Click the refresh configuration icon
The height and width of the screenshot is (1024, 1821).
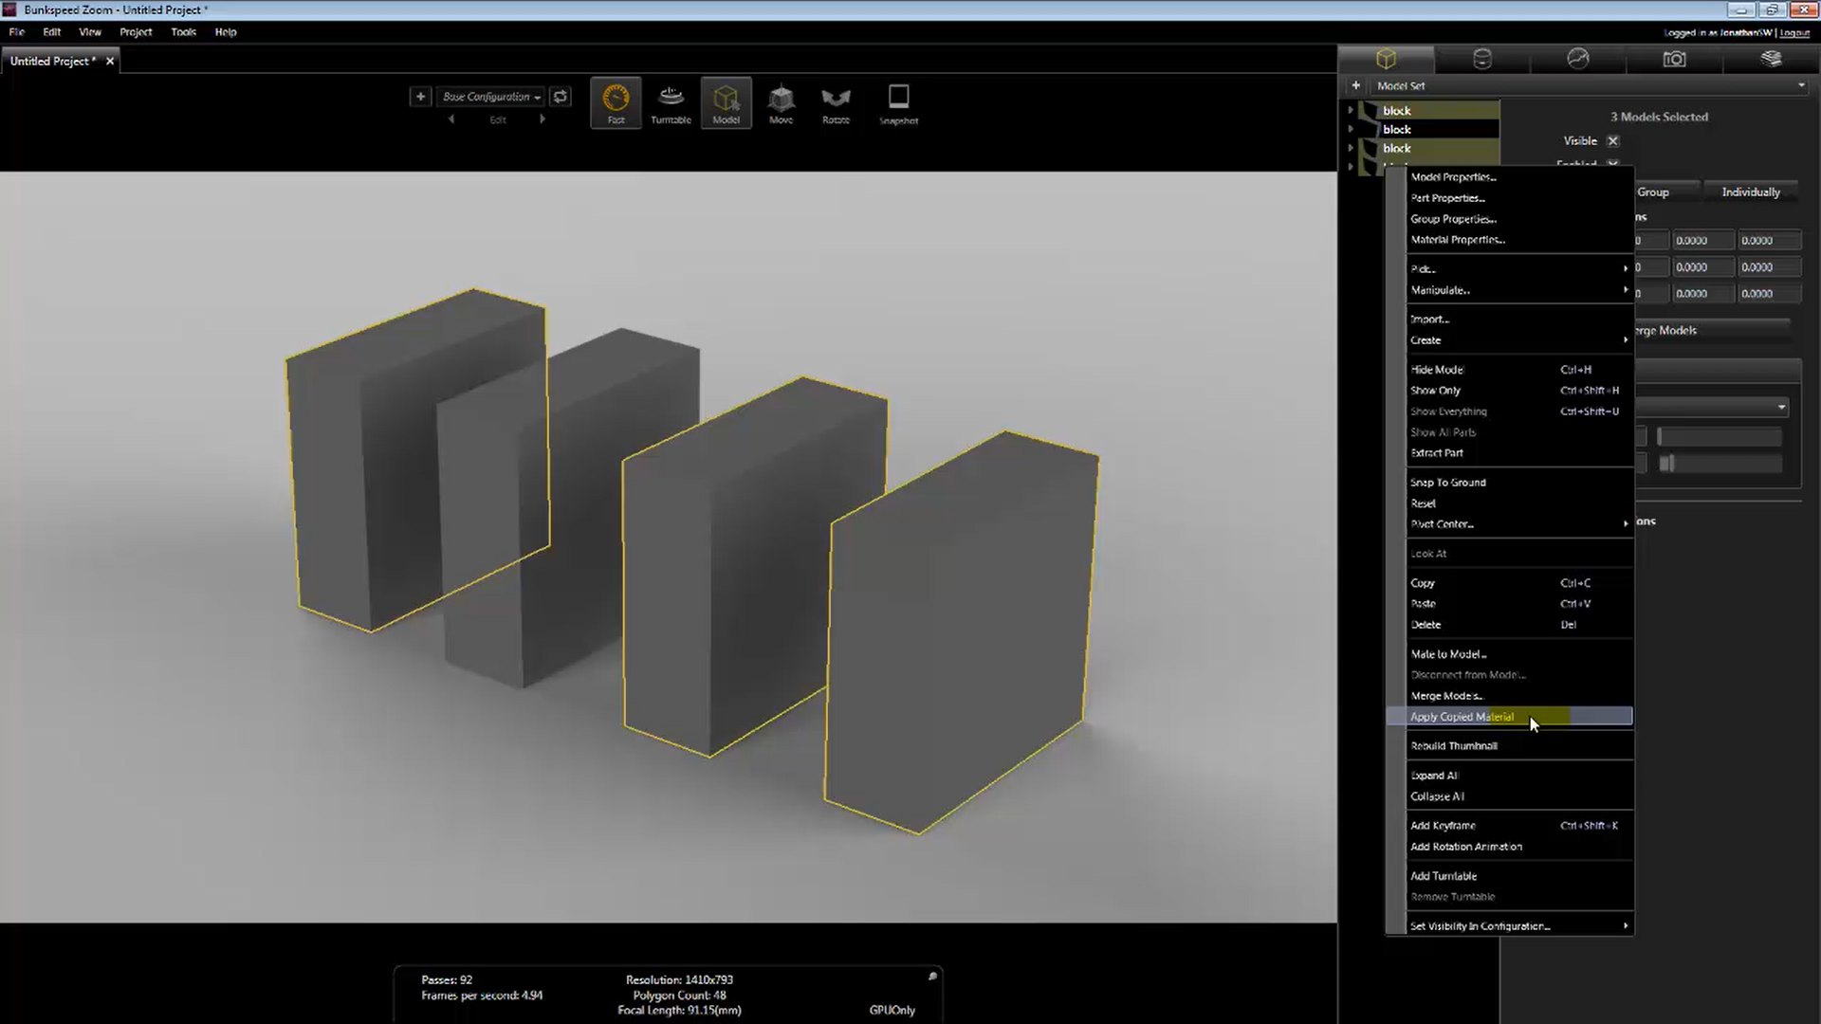click(561, 97)
